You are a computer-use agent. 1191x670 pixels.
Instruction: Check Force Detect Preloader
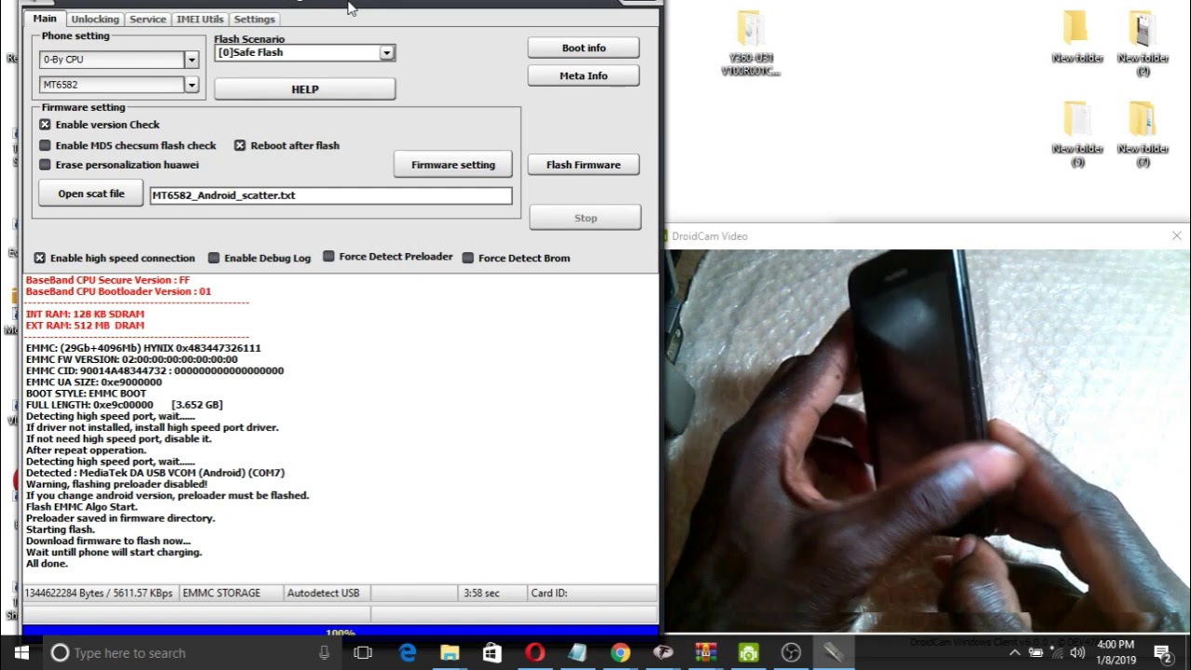click(x=328, y=256)
